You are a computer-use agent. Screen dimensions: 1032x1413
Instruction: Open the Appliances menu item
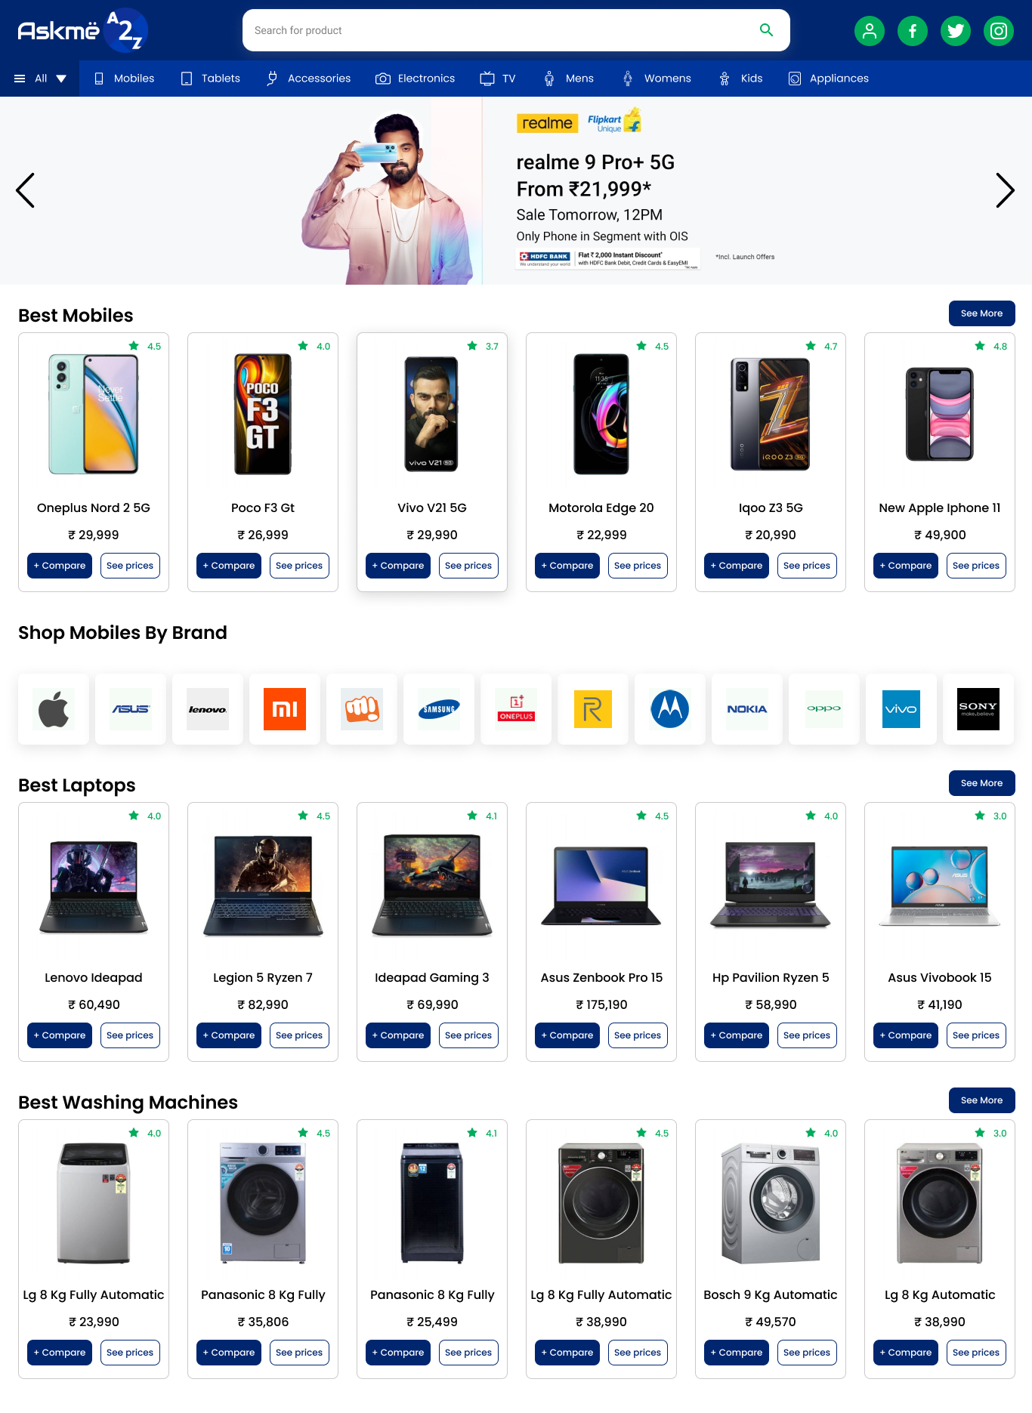pyautogui.click(x=828, y=79)
